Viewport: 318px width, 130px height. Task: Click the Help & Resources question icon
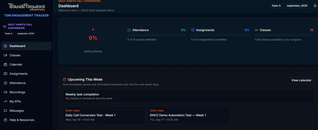tap(5, 120)
